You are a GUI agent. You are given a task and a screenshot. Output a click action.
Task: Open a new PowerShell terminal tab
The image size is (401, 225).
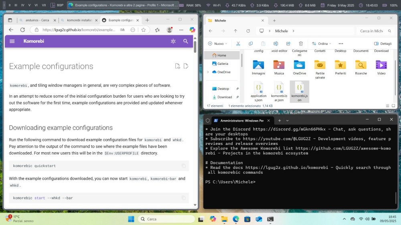(279, 121)
